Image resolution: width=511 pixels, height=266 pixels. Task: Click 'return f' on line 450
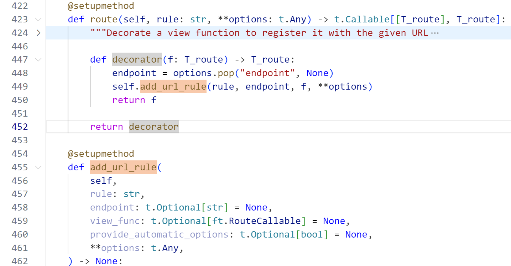(x=134, y=100)
